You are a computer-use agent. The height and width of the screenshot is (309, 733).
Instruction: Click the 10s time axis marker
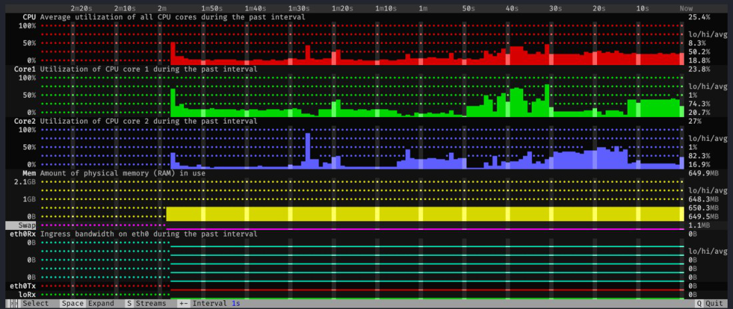(x=642, y=9)
